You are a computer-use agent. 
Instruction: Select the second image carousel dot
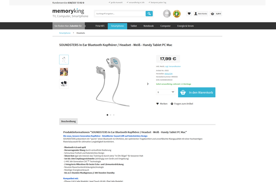(x=111, y=115)
